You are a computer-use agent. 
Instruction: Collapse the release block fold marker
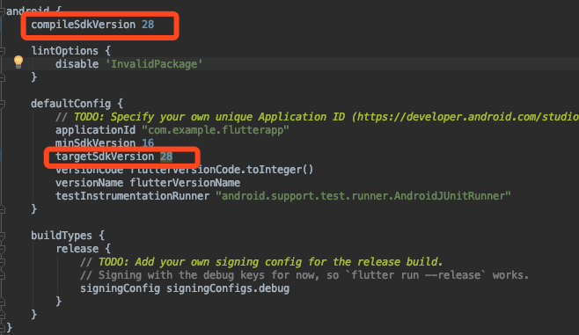pos(2,249)
